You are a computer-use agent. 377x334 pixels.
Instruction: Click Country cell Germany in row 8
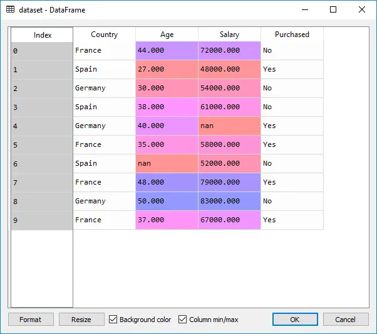click(x=105, y=201)
